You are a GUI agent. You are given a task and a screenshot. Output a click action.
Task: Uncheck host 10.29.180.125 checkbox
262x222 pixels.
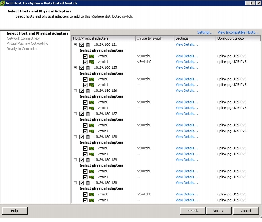click(x=82, y=68)
